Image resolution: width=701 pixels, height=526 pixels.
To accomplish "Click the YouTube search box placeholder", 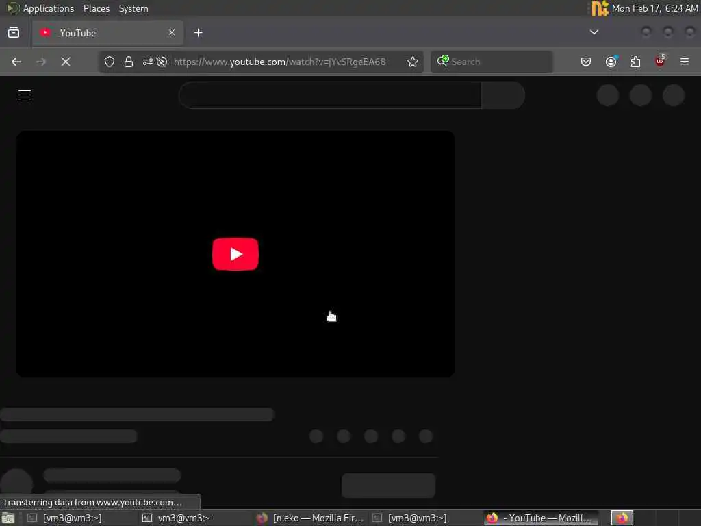I will click(331, 95).
